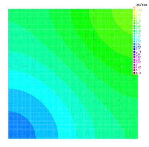This screenshot has width=149, height=147.
Task: Pick the 0.35 legend color square
Action: click(x=134, y=31)
